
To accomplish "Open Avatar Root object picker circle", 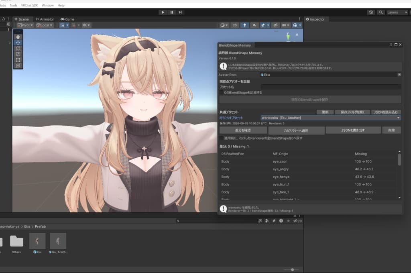I will (399, 75).
